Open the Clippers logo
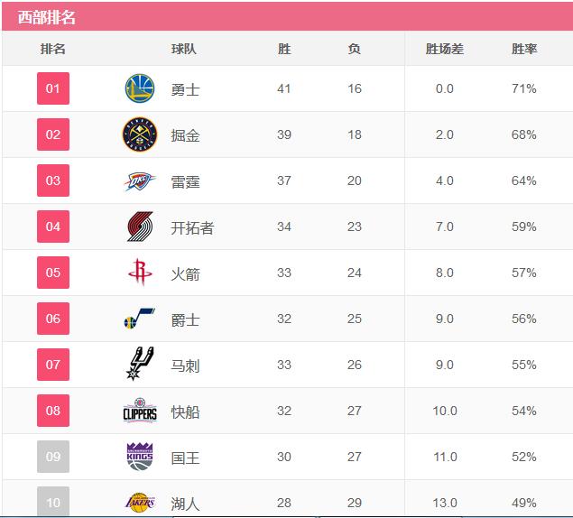The height and width of the screenshot is (518, 573). [140, 411]
